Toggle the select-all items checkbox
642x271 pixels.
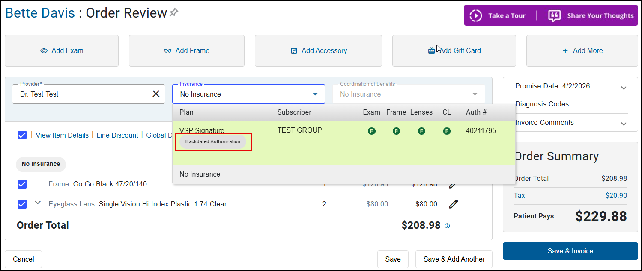22,135
